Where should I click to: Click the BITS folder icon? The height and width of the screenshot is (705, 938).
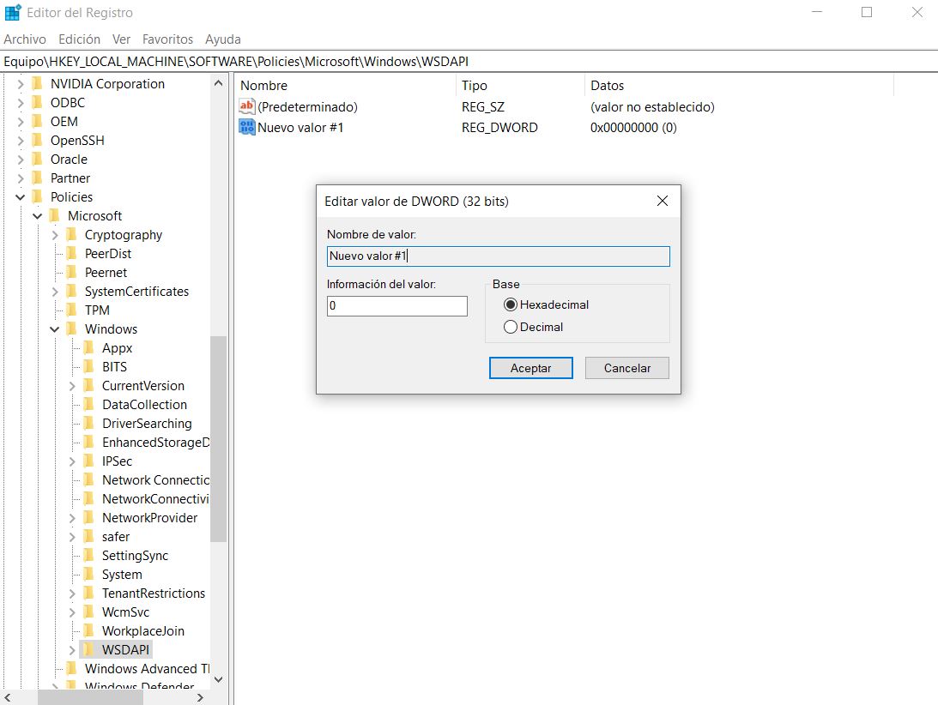[x=89, y=366]
